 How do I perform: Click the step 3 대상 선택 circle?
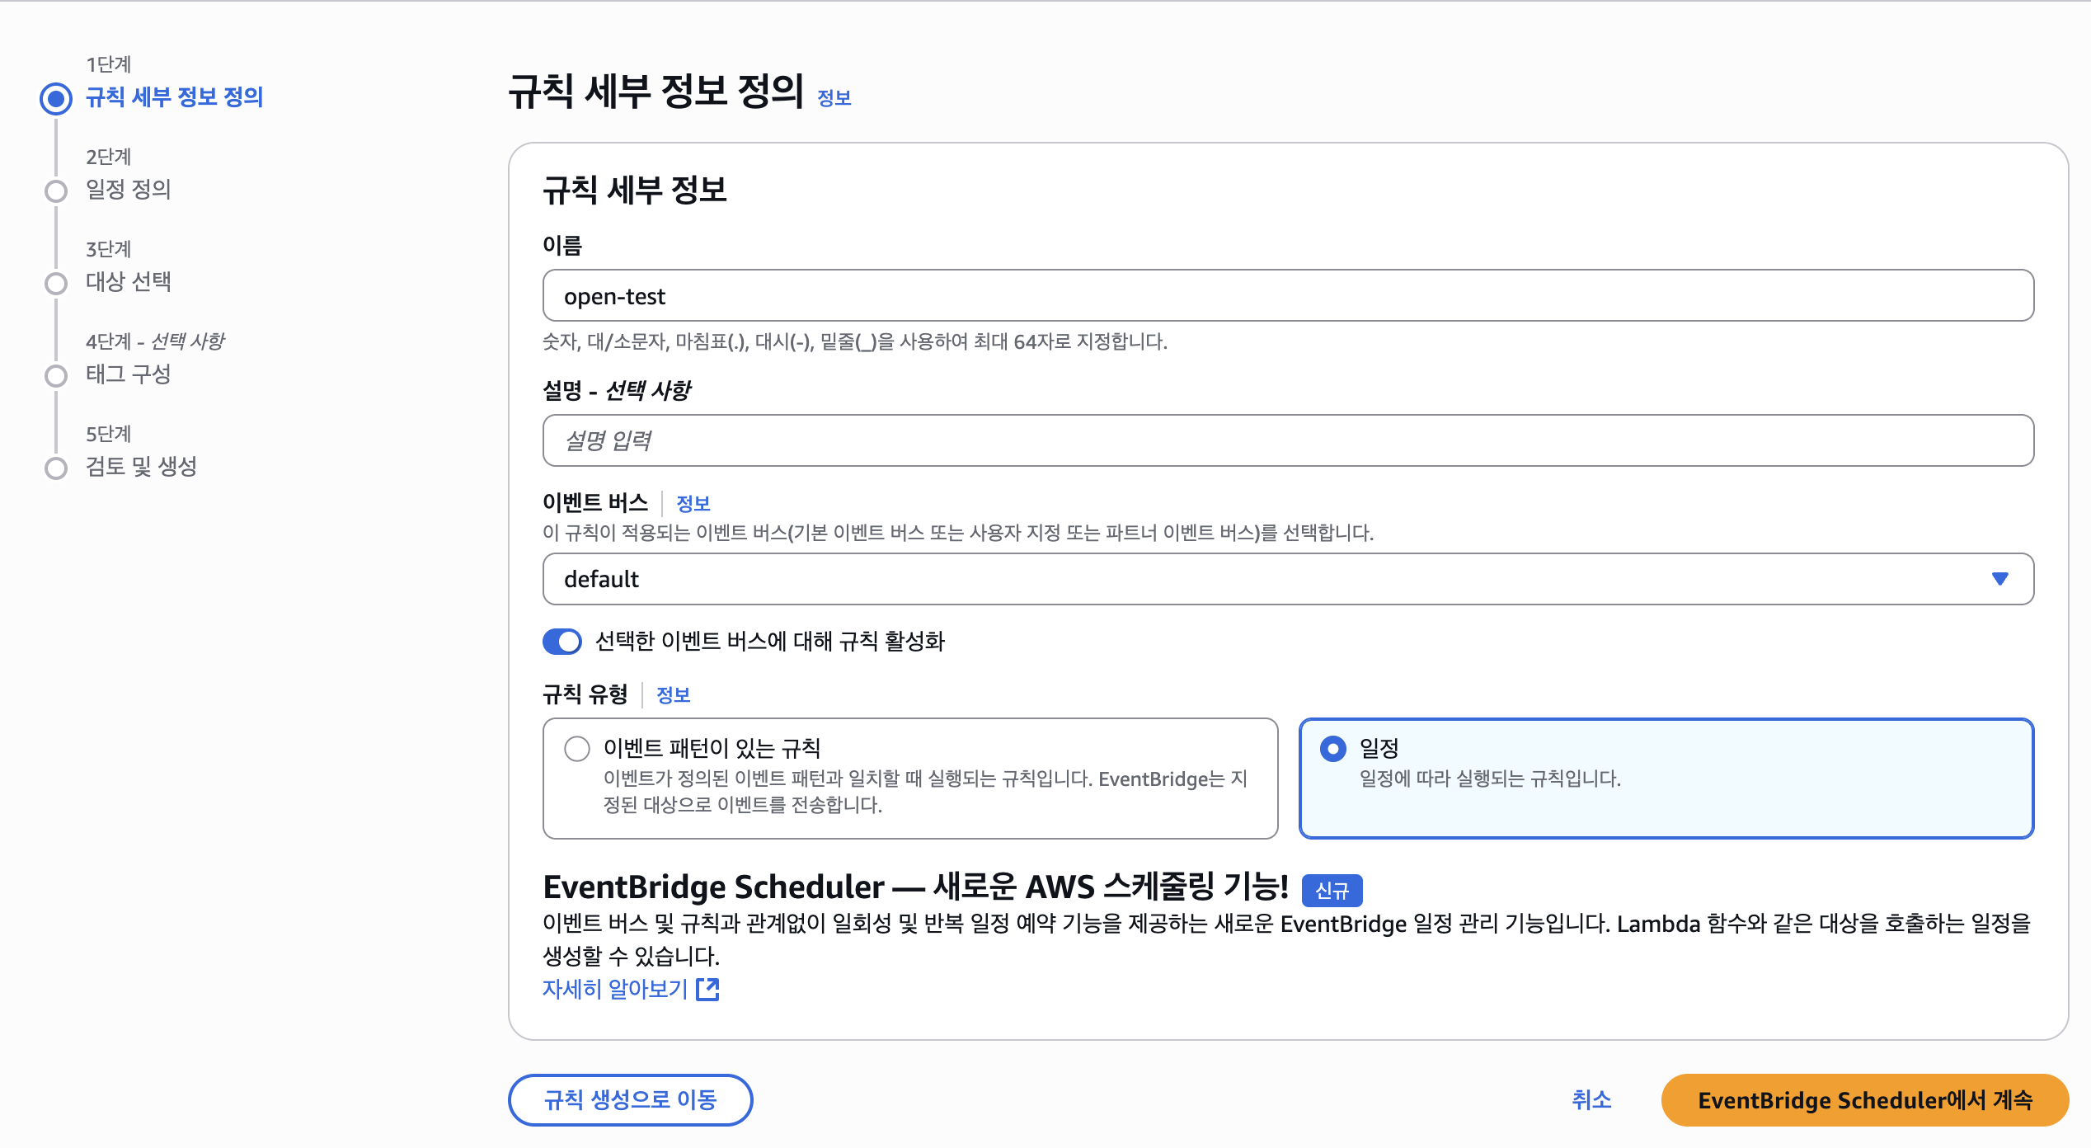click(56, 284)
